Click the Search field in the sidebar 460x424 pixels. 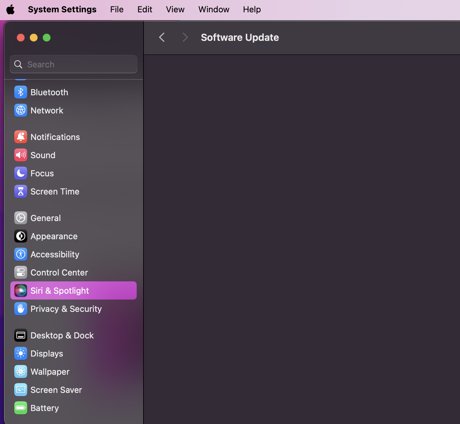point(74,64)
